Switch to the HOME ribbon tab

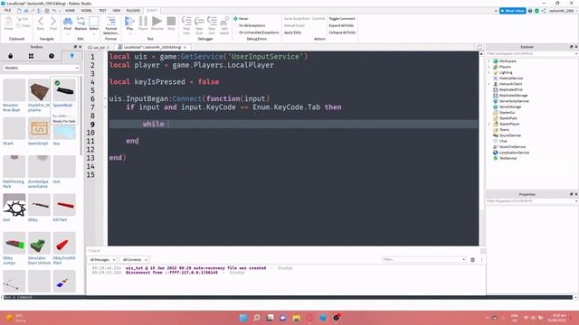70,11
